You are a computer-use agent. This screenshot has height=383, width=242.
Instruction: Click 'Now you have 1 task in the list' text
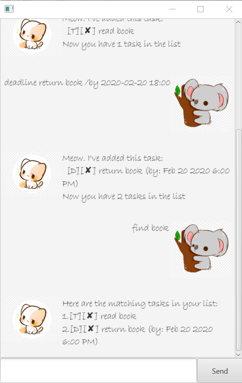(121, 44)
